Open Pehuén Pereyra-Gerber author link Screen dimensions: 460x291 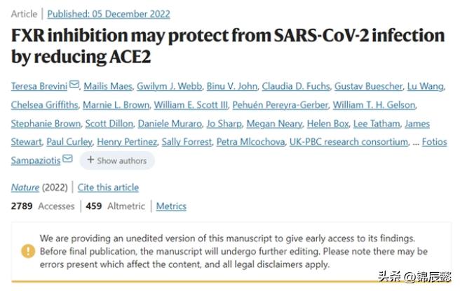[269, 106]
